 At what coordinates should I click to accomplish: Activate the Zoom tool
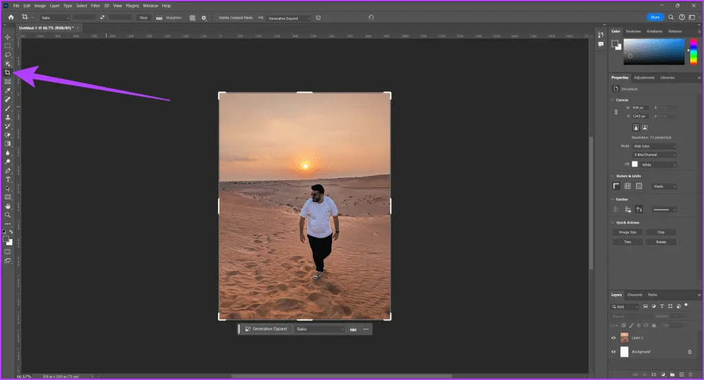coord(8,214)
